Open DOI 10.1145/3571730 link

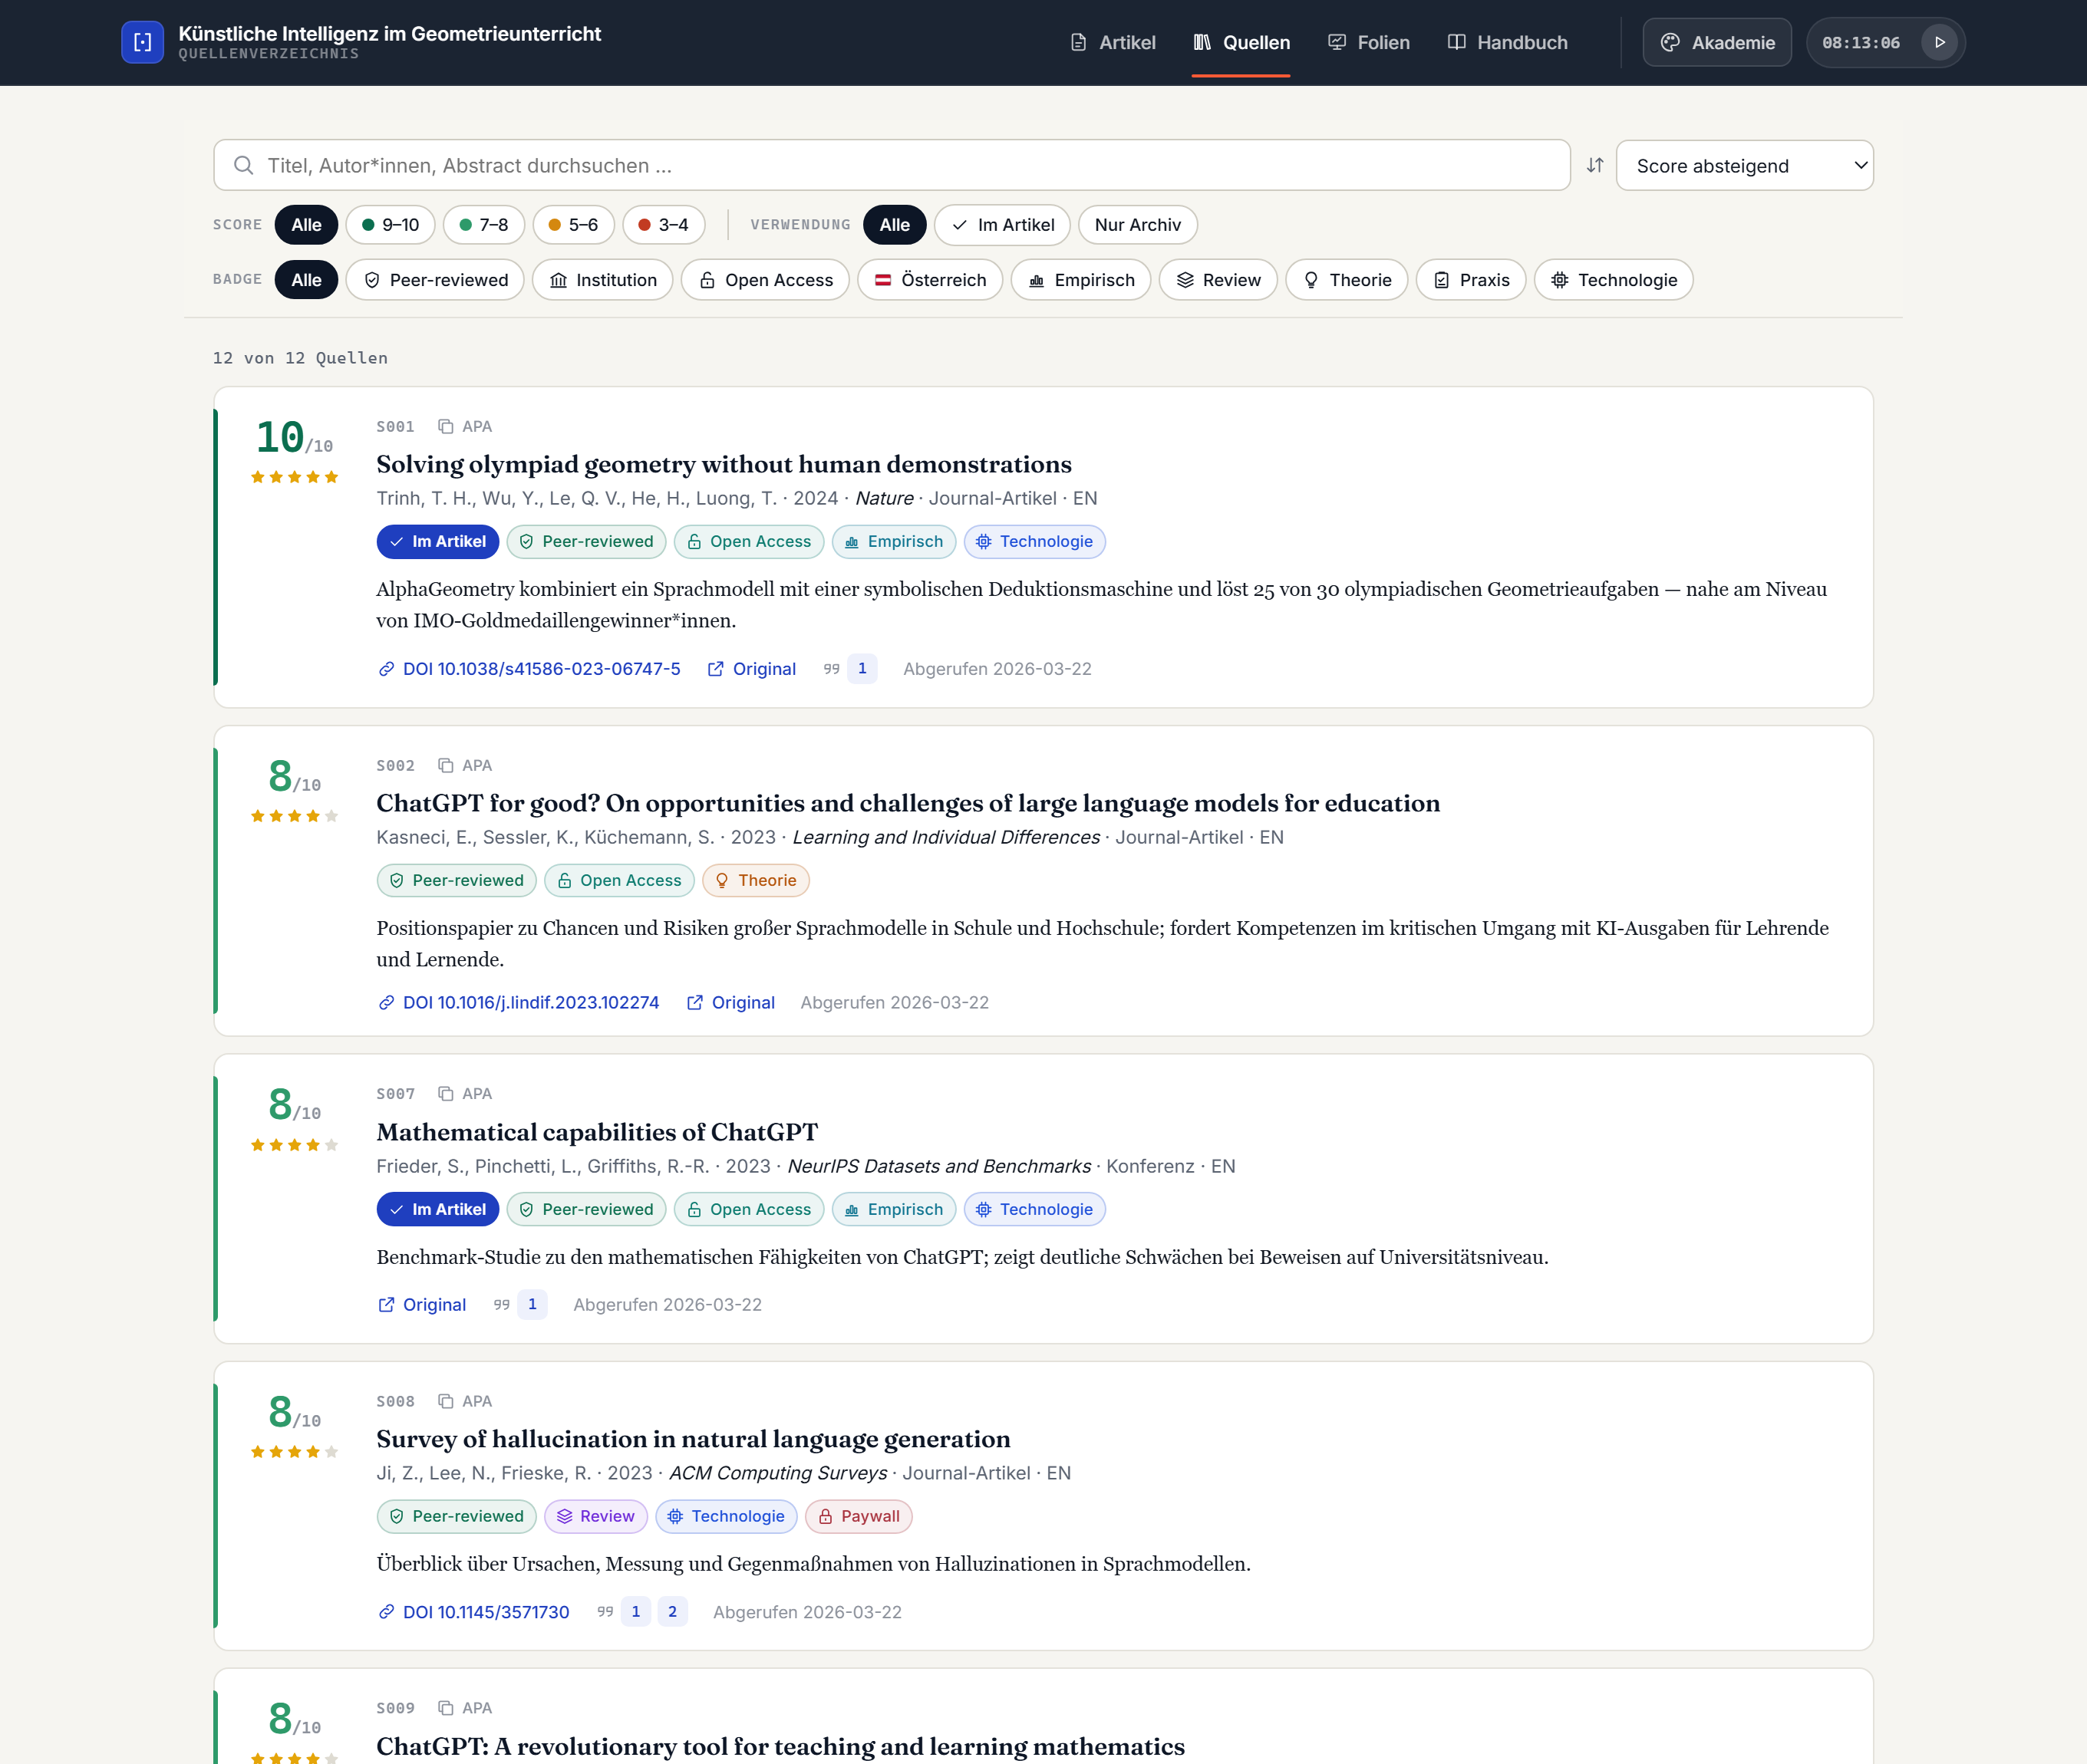click(473, 1612)
